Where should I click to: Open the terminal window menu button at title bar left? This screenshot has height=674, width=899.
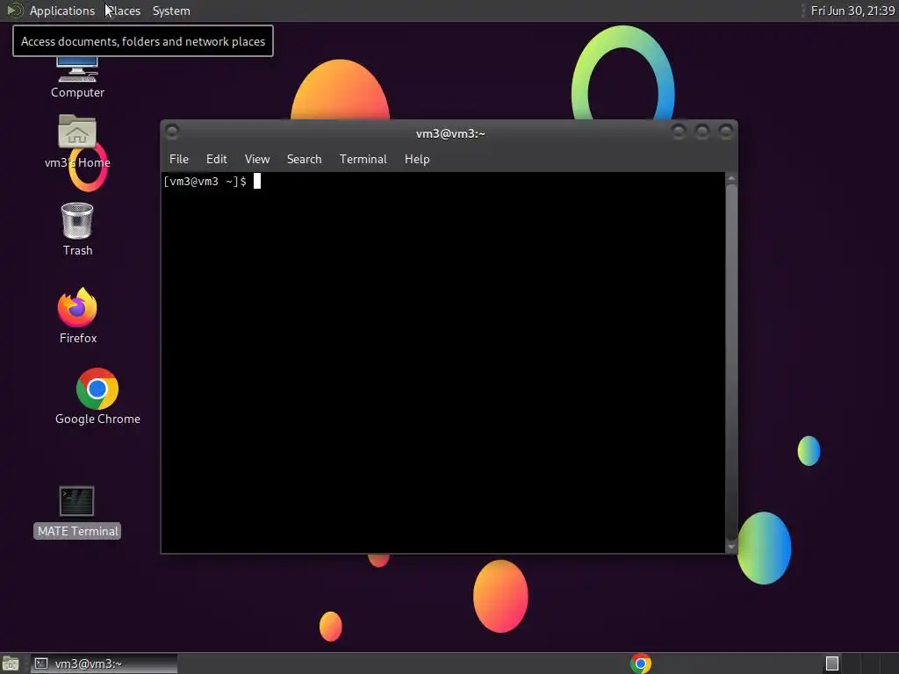coord(171,132)
